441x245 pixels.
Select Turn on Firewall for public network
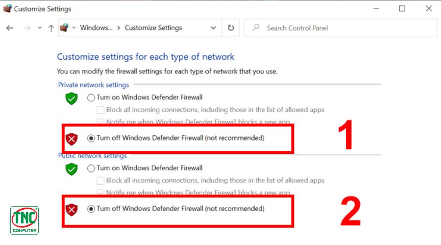coord(91,168)
